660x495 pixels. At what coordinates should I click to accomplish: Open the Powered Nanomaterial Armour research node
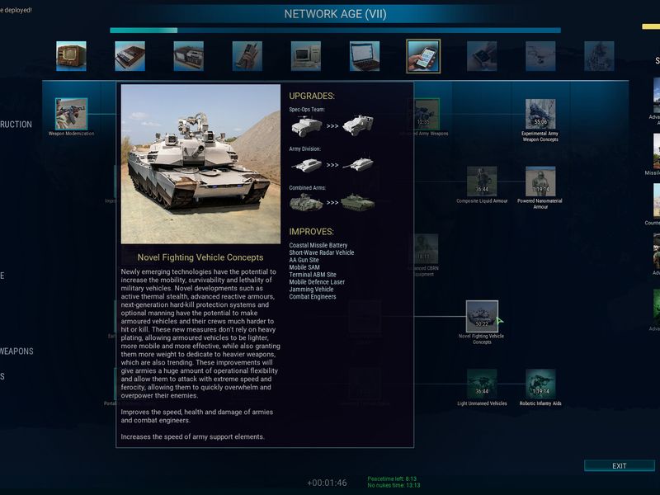[540, 181]
